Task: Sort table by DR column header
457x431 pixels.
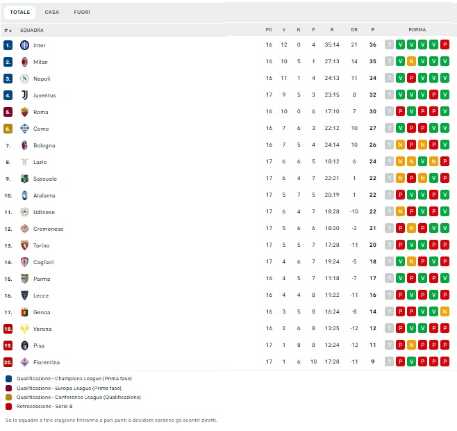Action: [x=354, y=30]
